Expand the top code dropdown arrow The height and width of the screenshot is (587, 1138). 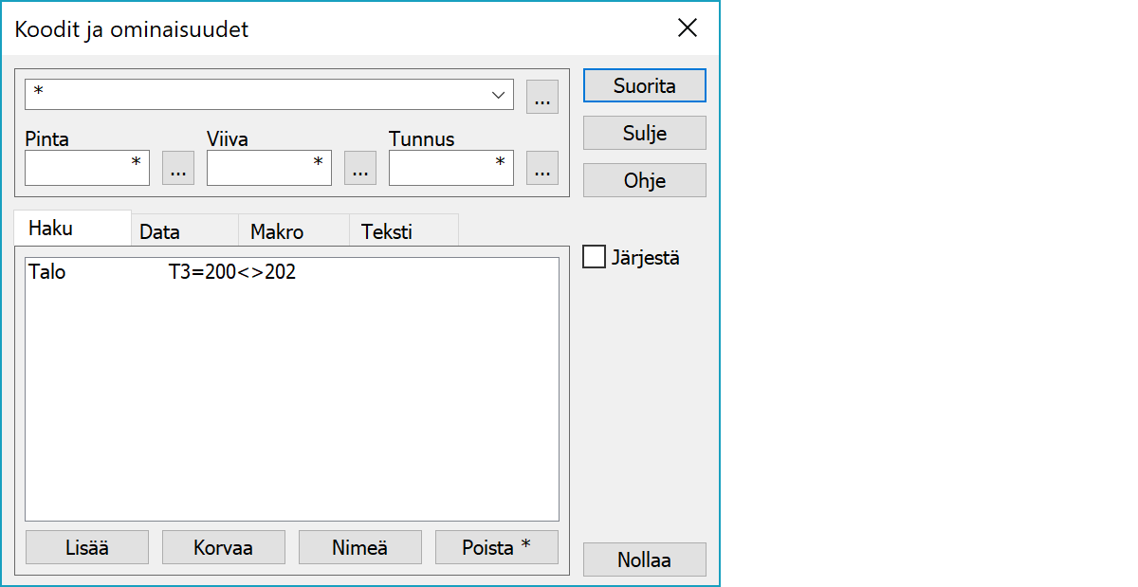click(498, 95)
